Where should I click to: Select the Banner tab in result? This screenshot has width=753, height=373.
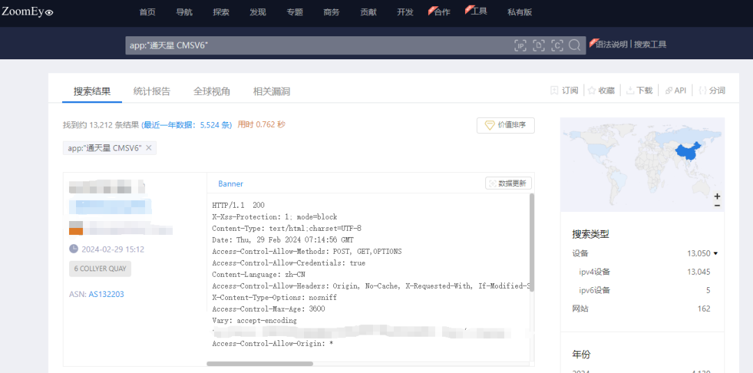pos(231,184)
